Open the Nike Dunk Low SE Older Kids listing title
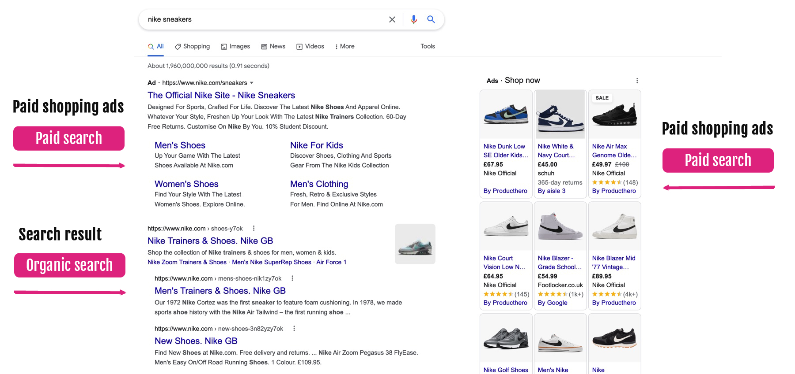Viewport: 795px width, 374px height. tap(506, 151)
